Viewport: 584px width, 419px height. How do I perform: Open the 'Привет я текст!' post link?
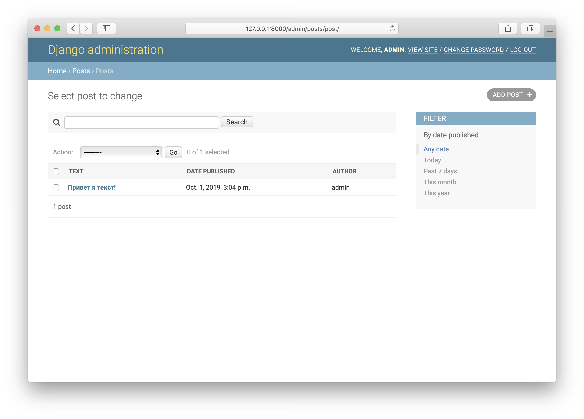pos(92,187)
